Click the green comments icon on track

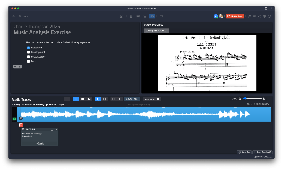pyautogui.click(x=14, y=119)
